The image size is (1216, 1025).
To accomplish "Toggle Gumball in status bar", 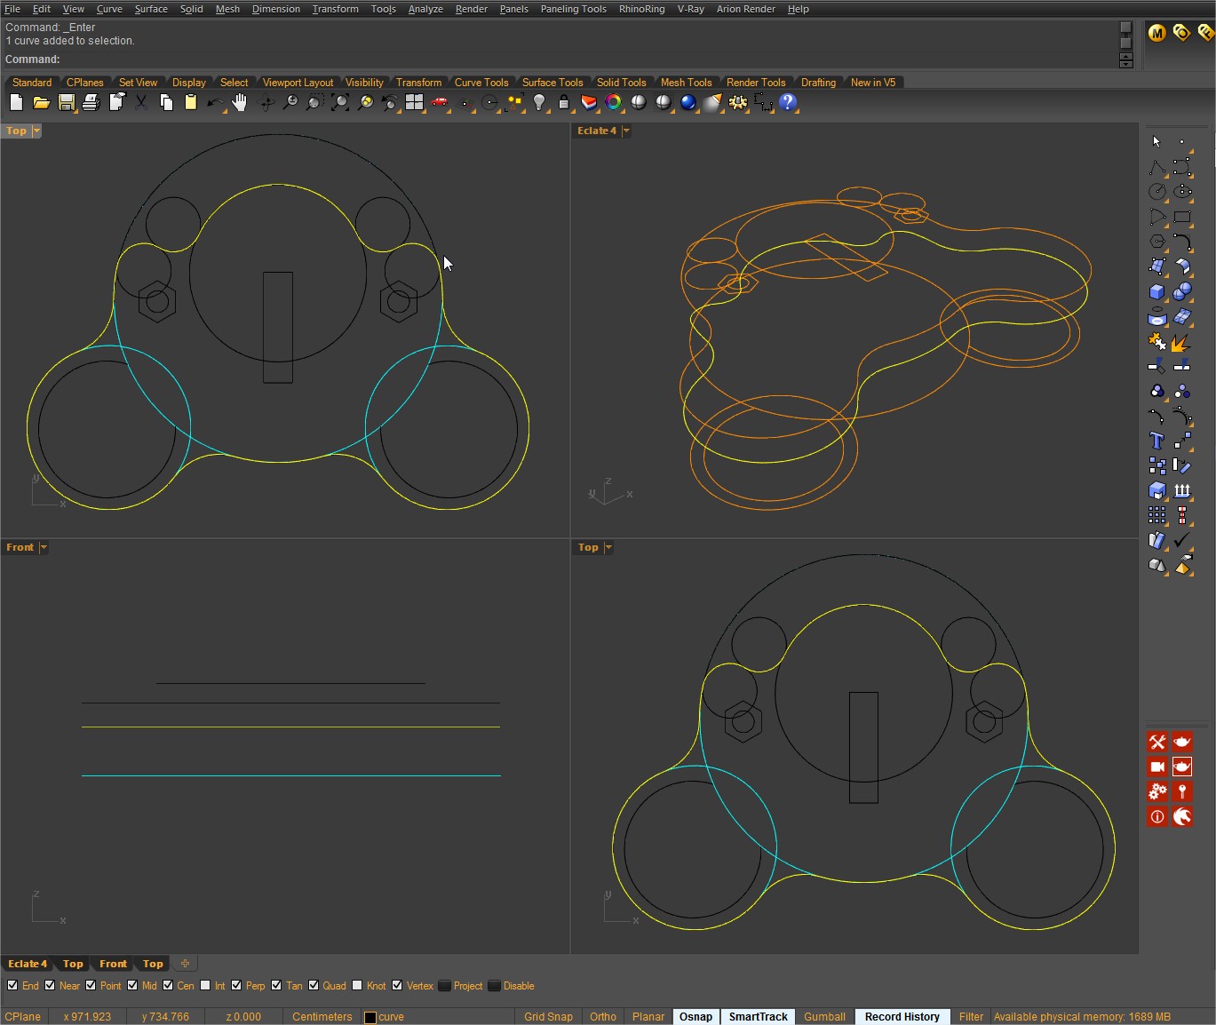I will (x=824, y=1017).
